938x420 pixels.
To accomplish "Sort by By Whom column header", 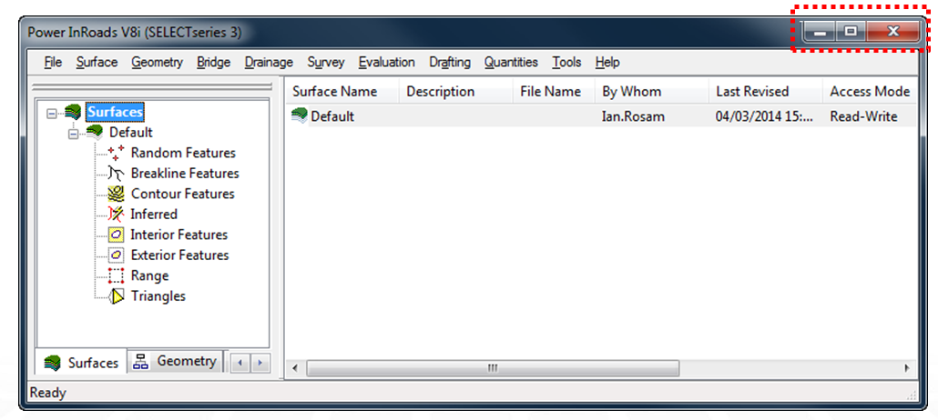I will click(652, 92).
